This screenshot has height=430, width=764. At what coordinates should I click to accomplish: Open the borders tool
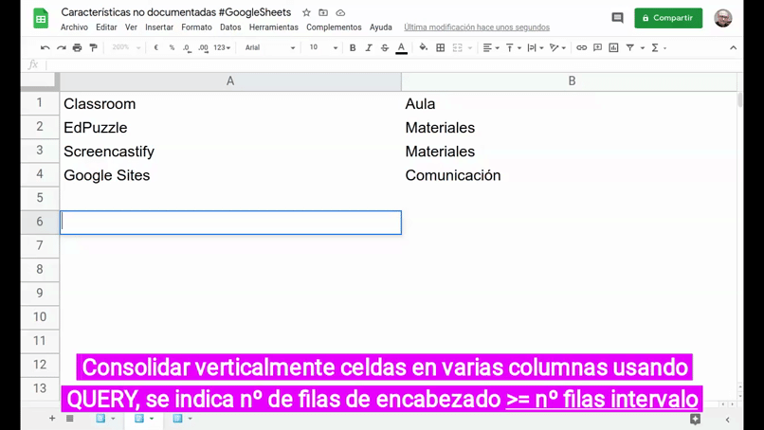[x=440, y=47]
